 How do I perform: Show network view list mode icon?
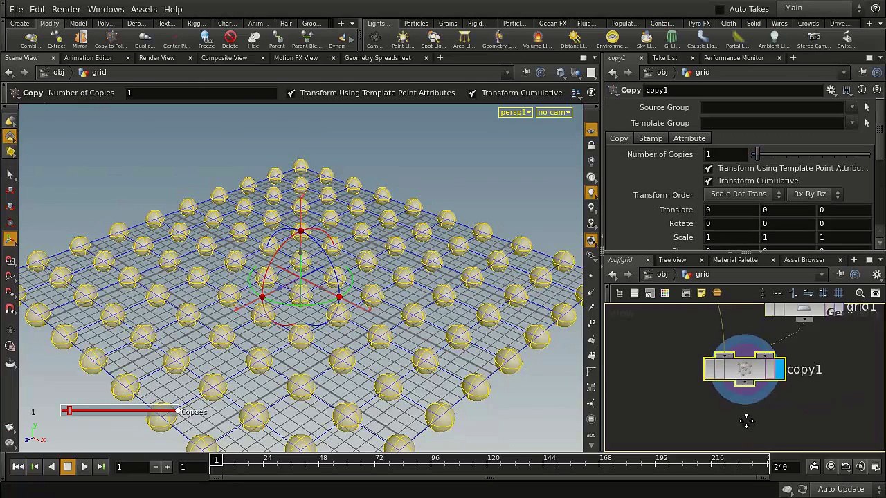pos(634,293)
